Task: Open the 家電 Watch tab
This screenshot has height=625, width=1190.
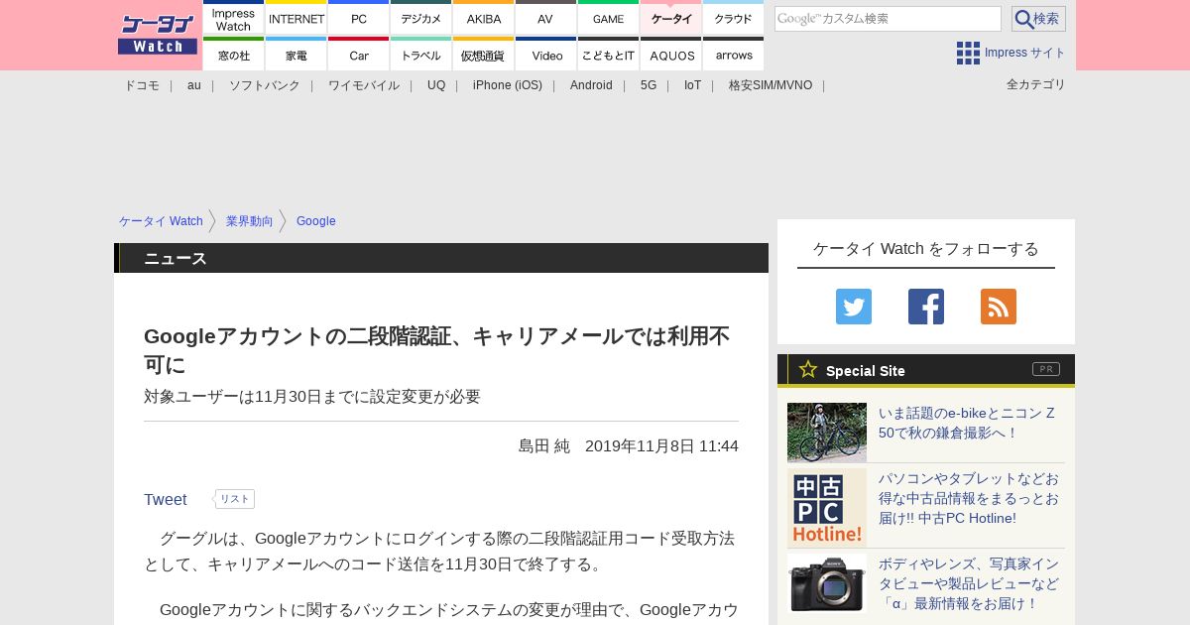Action: tap(297, 55)
